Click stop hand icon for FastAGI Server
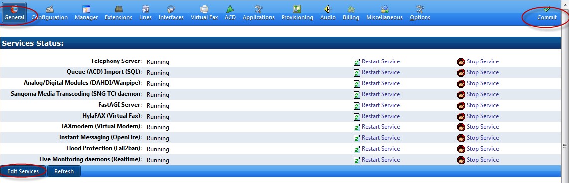 pyautogui.click(x=461, y=106)
